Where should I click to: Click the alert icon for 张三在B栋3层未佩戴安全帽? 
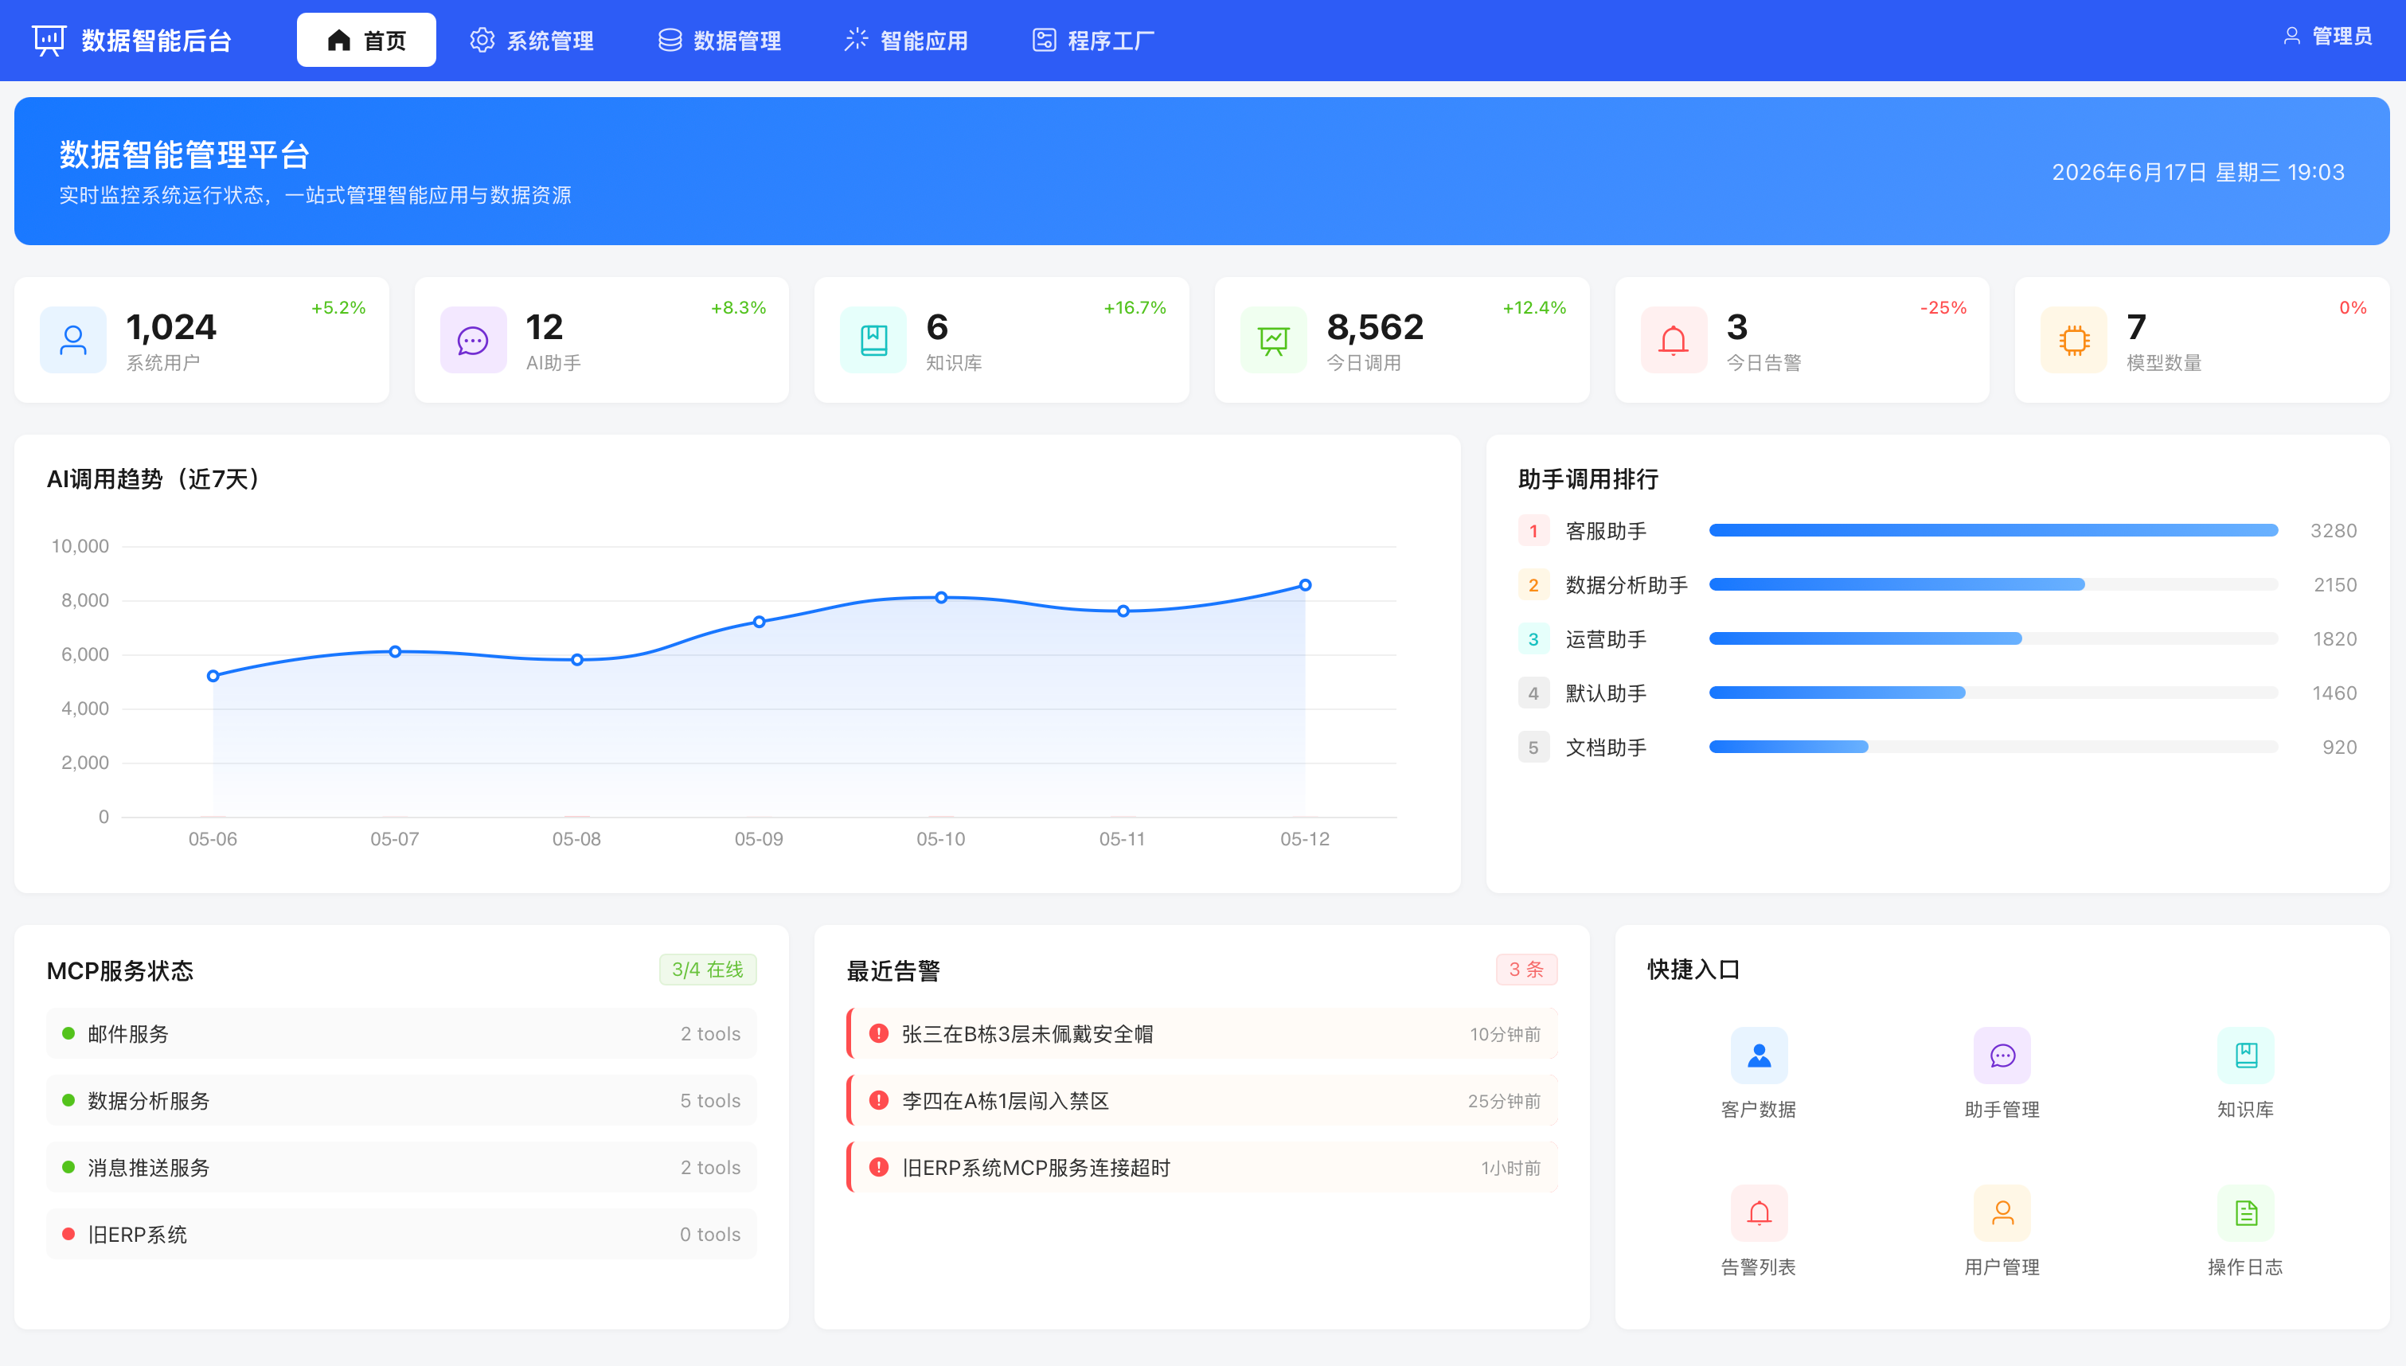(879, 1033)
